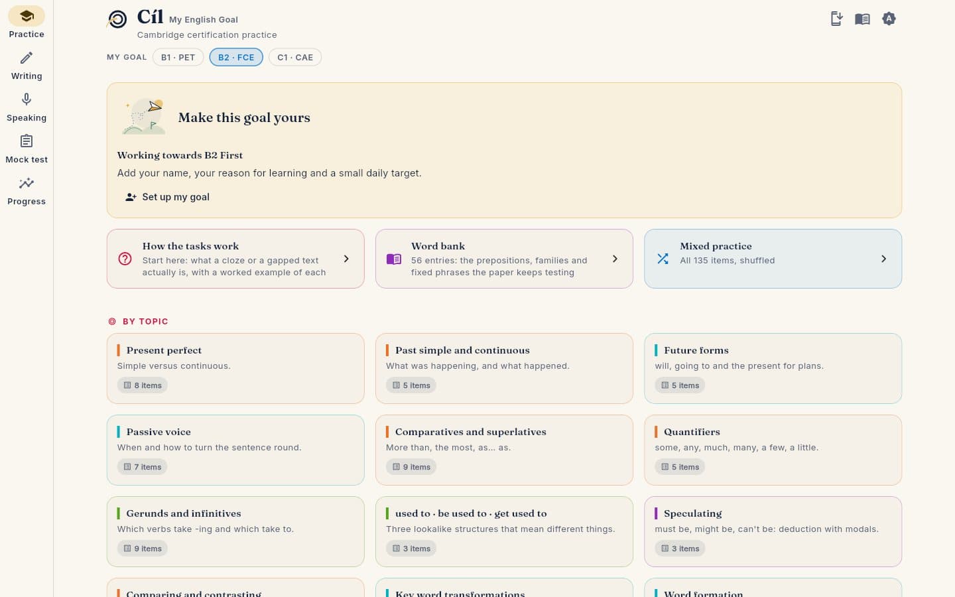Click the Make this goal yours heading
This screenshot has height=597, width=955.
pos(244,117)
